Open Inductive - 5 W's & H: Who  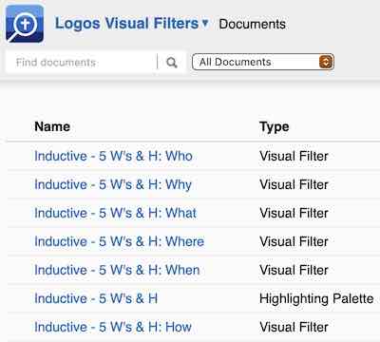[x=113, y=156]
